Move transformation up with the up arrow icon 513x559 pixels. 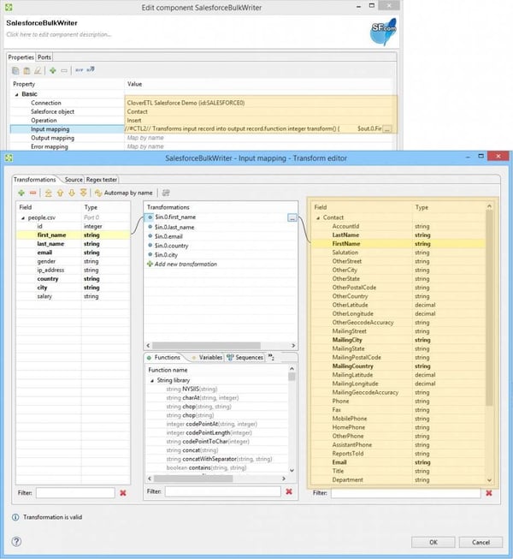coord(60,193)
